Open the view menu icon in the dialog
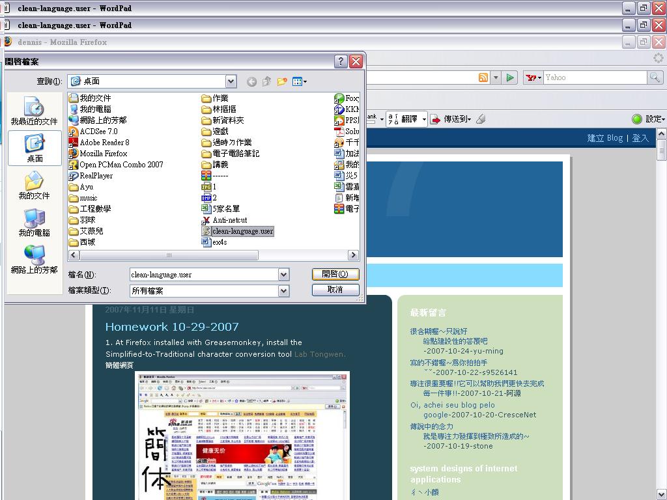This screenshot has width=667, height=500. (x=300, y=81)
